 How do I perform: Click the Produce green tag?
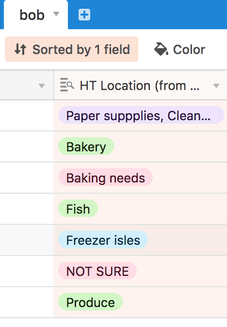[x=90, y=302]
